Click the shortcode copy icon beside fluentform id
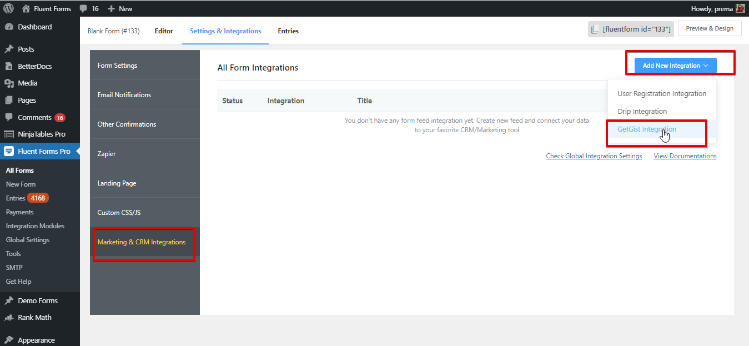This screenshot has height=346, width=749. (x=595, y=29)
